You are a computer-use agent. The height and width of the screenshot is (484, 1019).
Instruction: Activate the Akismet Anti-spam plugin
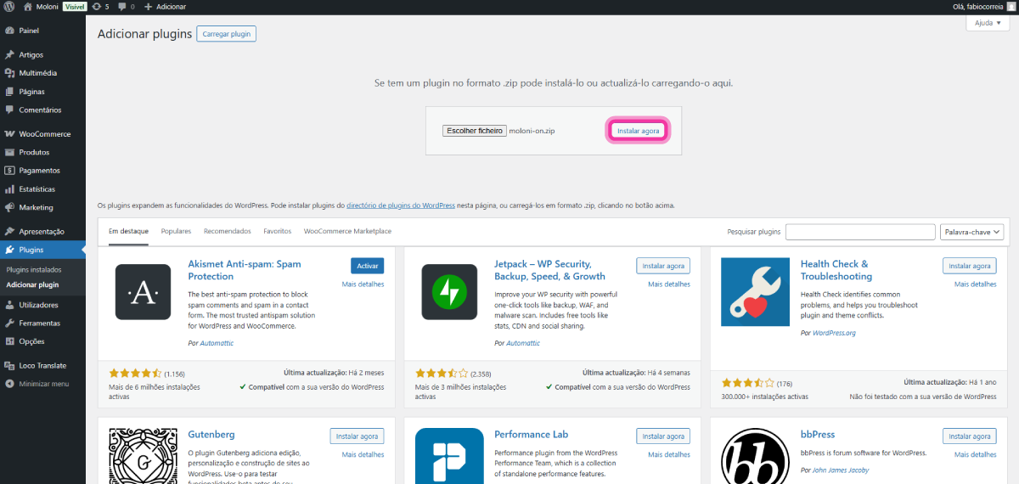[367, 266]
